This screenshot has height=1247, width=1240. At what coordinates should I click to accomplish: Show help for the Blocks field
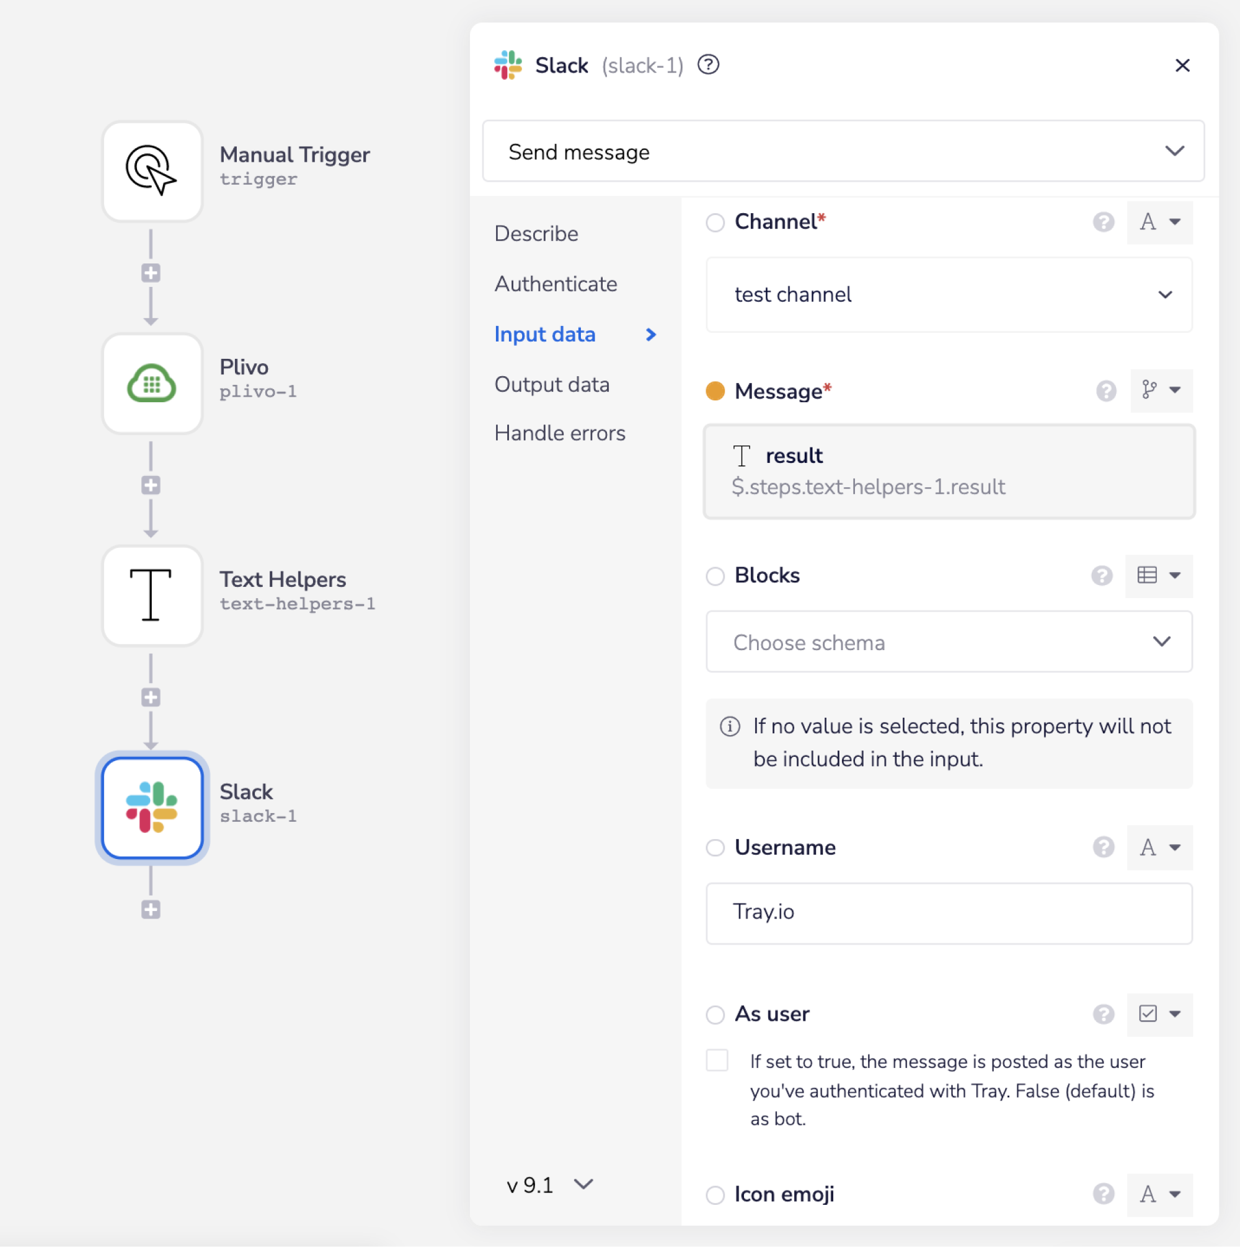(x=1102, y=575)
